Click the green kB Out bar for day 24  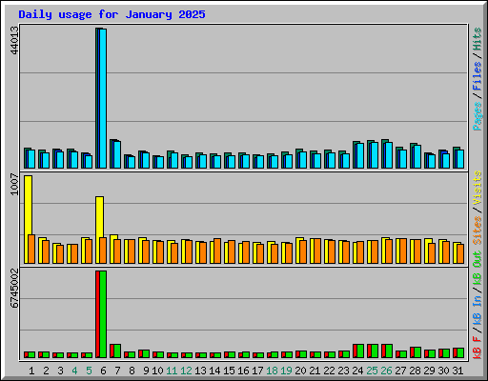tap(360, 351)
